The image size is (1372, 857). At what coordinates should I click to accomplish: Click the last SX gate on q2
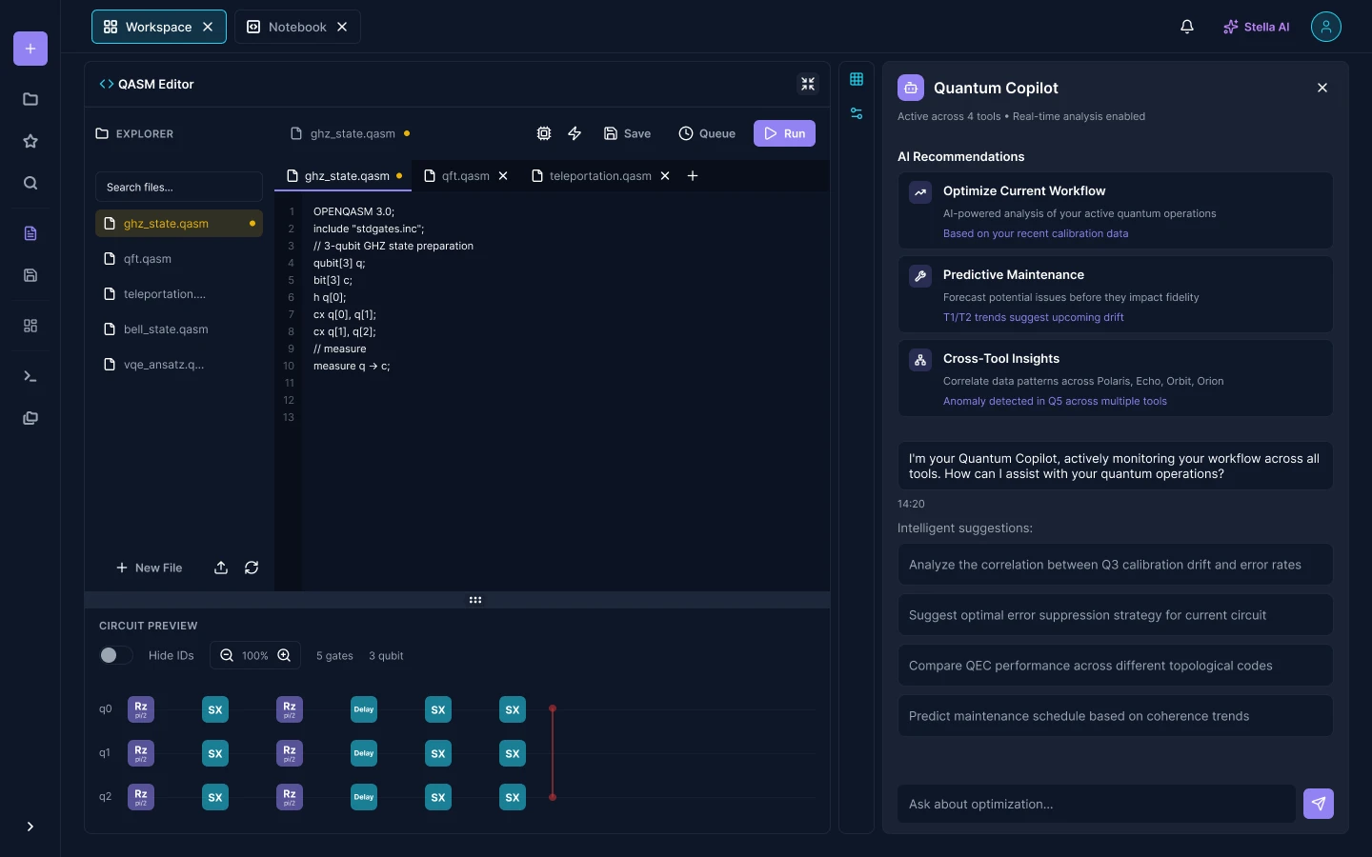513,797
